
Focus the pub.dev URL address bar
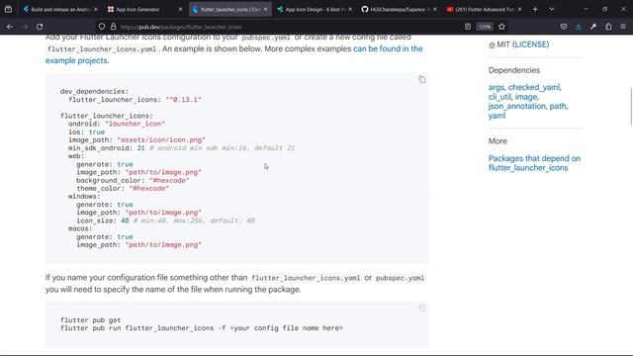tap(283, 27)
